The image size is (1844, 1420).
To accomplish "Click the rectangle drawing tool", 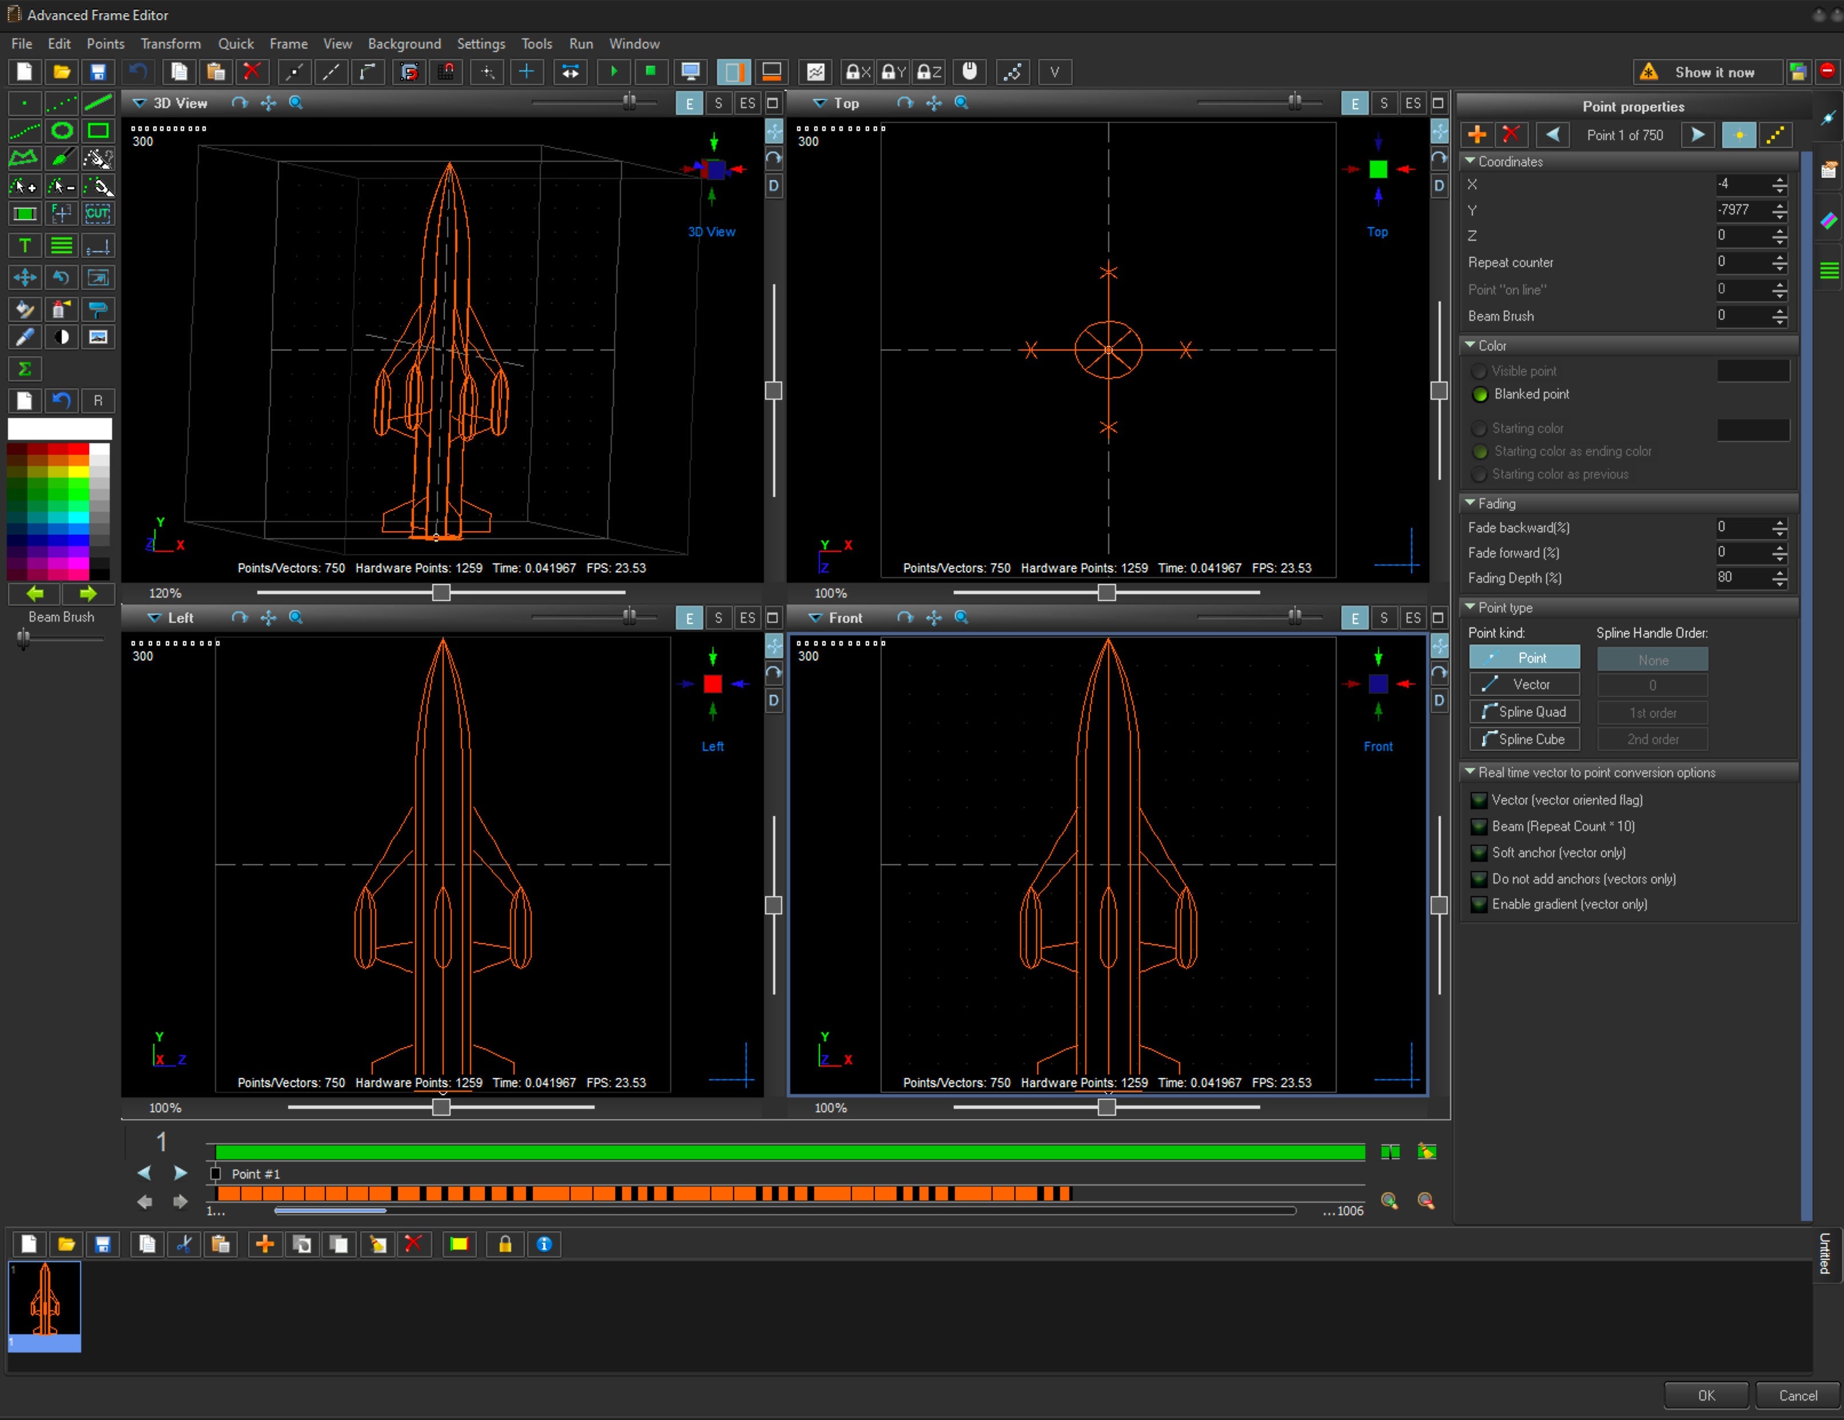I will tap(98, 131).
